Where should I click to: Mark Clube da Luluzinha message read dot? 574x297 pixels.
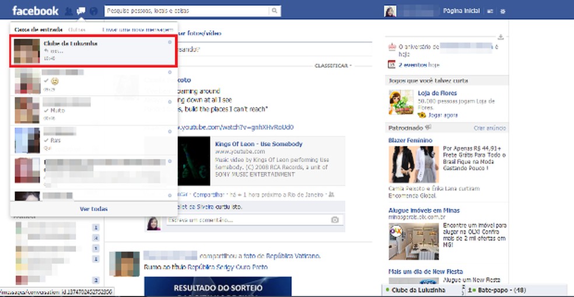pos(170,42)
